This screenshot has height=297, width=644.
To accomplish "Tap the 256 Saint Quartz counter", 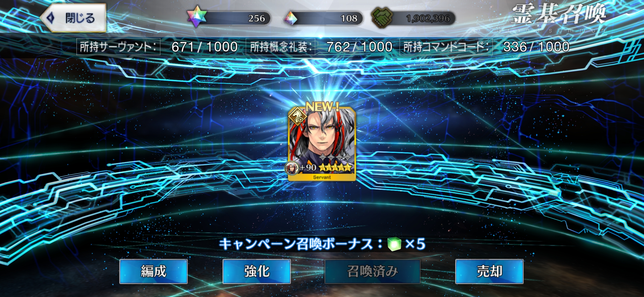I will (x=256, y=18).
